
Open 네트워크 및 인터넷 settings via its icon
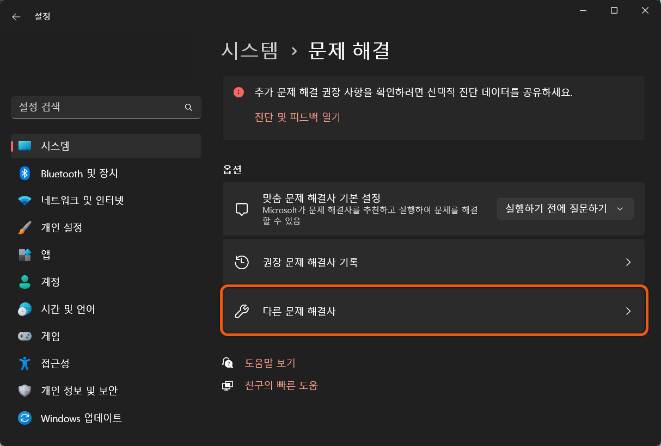click(25, 200)
